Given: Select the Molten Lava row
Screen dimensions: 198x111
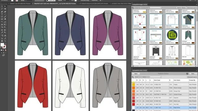Looking at the screenshot, I should click(164, 101).
